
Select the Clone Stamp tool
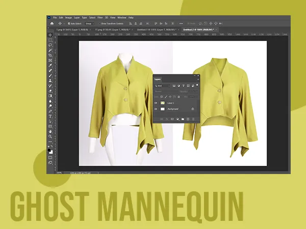pyautogui.click(x=50, y=80)
